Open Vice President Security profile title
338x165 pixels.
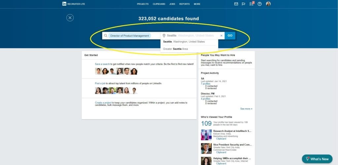232,145
